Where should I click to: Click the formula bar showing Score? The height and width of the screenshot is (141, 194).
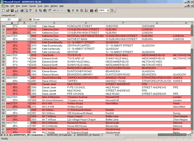[113, 19]
